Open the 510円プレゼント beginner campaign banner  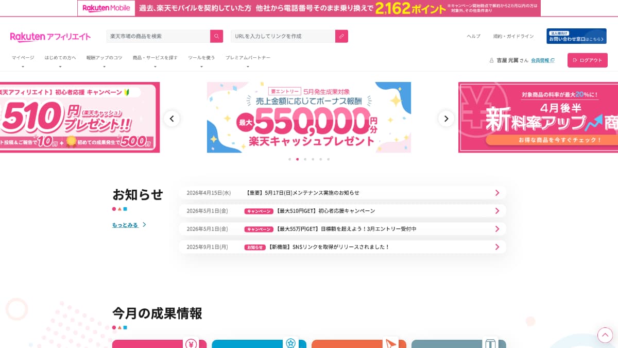pyautogui.click(x=80, y=117)
